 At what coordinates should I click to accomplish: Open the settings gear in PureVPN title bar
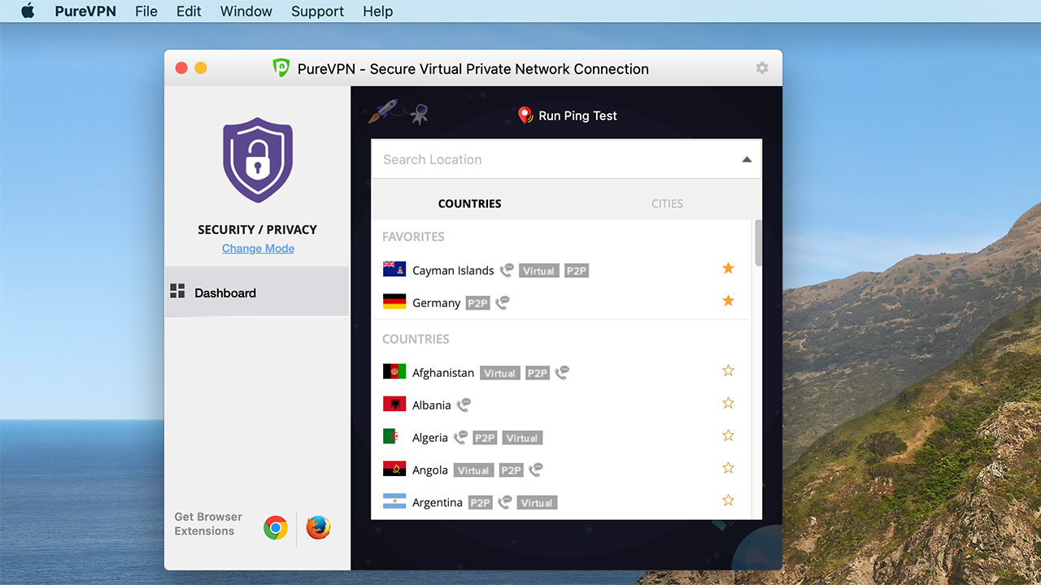point(762,68)
